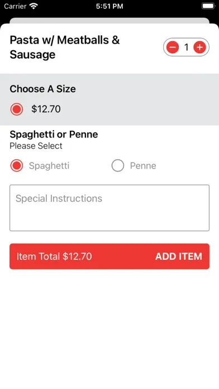This screenshot has width=219, height=389.
Task: Tap the Wi-Fi status icon
Action: point(34,6)
